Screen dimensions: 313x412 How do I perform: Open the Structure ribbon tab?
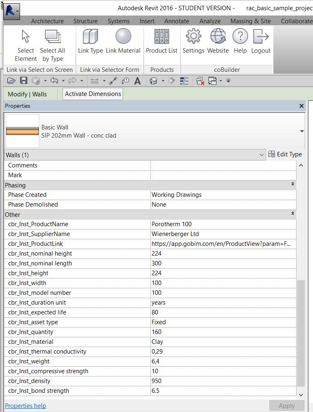tap(85, 21)
